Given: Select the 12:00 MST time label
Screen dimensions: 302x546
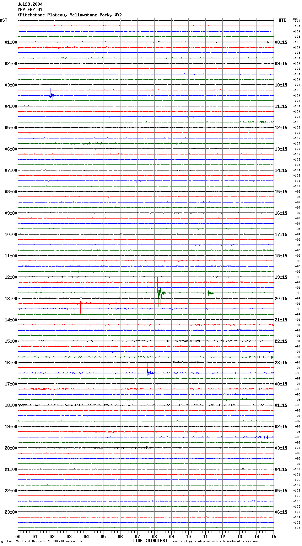Looking at the screenshot, I should point(11,277).
